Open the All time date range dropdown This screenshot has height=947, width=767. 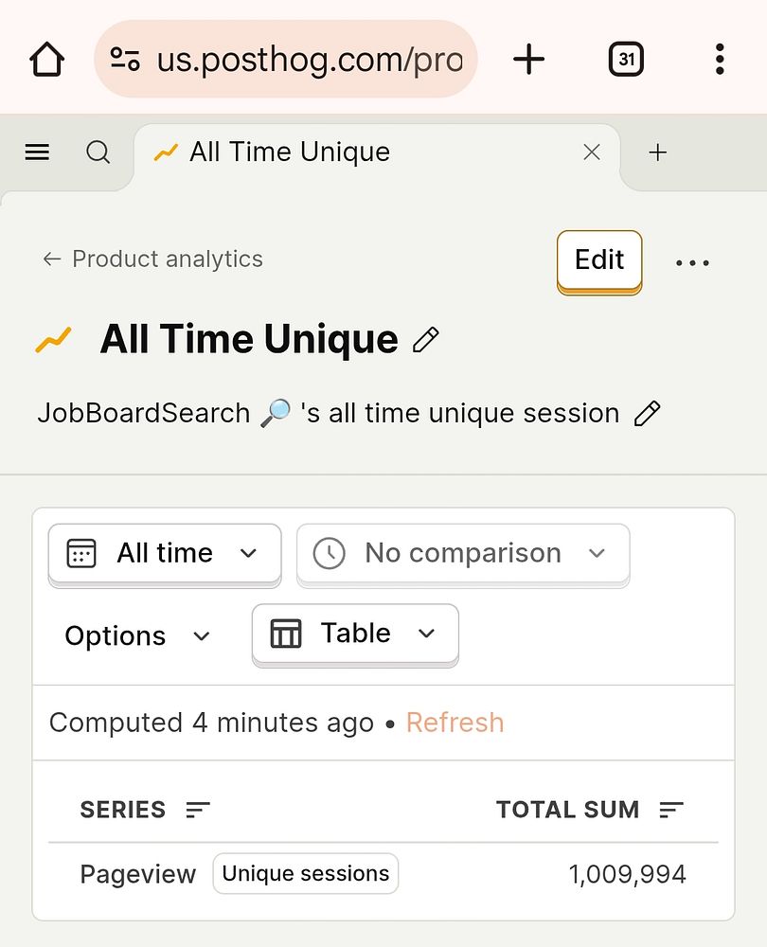165,553
